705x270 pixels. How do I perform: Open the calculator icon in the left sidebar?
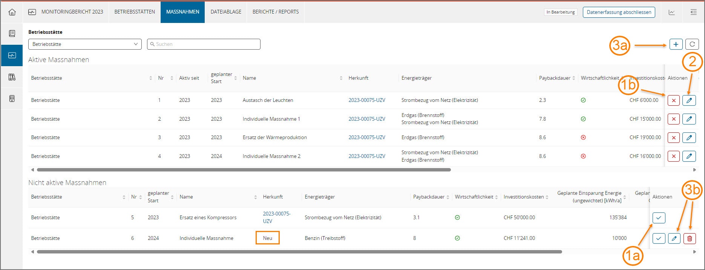tap(12, 99)
